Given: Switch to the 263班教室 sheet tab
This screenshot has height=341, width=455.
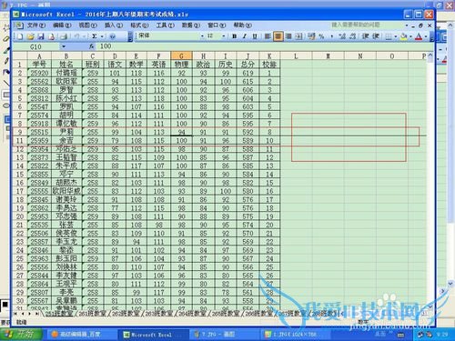Looking at the screenshot, I should point(158,314).
